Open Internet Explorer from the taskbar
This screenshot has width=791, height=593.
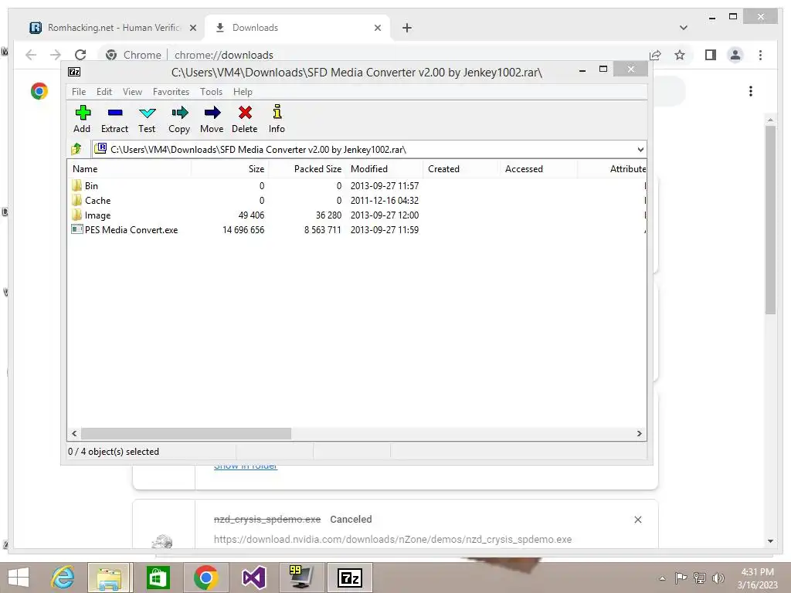tap(63, 578)
